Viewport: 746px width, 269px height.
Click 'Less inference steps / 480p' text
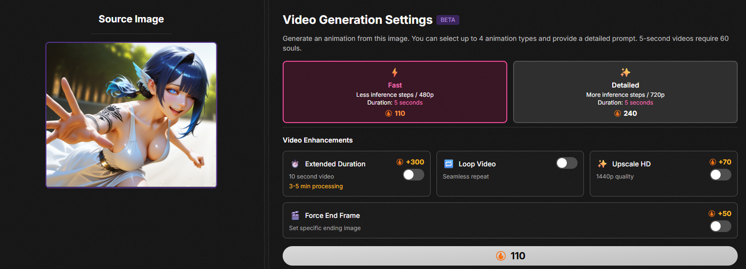pos(395,95)
